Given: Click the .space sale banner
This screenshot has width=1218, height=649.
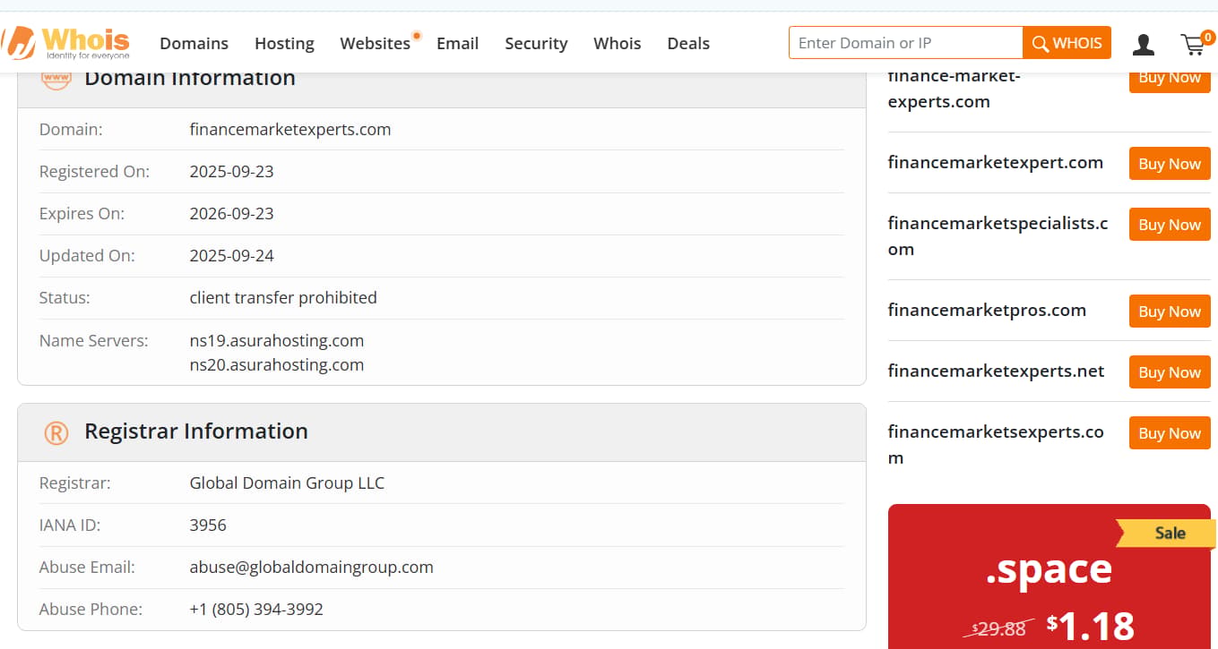Looking at the screenshot, I should pos(1049,576).
